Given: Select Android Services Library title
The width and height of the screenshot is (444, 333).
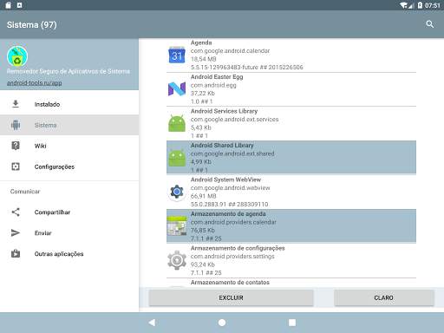Looking at the screenshot, I should click(224, 111).
